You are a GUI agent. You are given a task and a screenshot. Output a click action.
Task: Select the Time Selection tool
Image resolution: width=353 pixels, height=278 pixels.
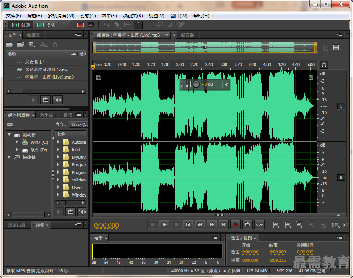click(138, 25)
